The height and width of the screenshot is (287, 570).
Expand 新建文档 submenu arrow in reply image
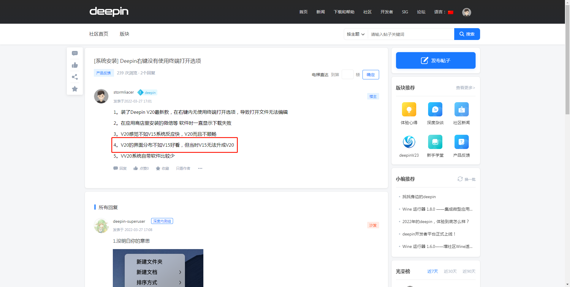tap(180, 272)
